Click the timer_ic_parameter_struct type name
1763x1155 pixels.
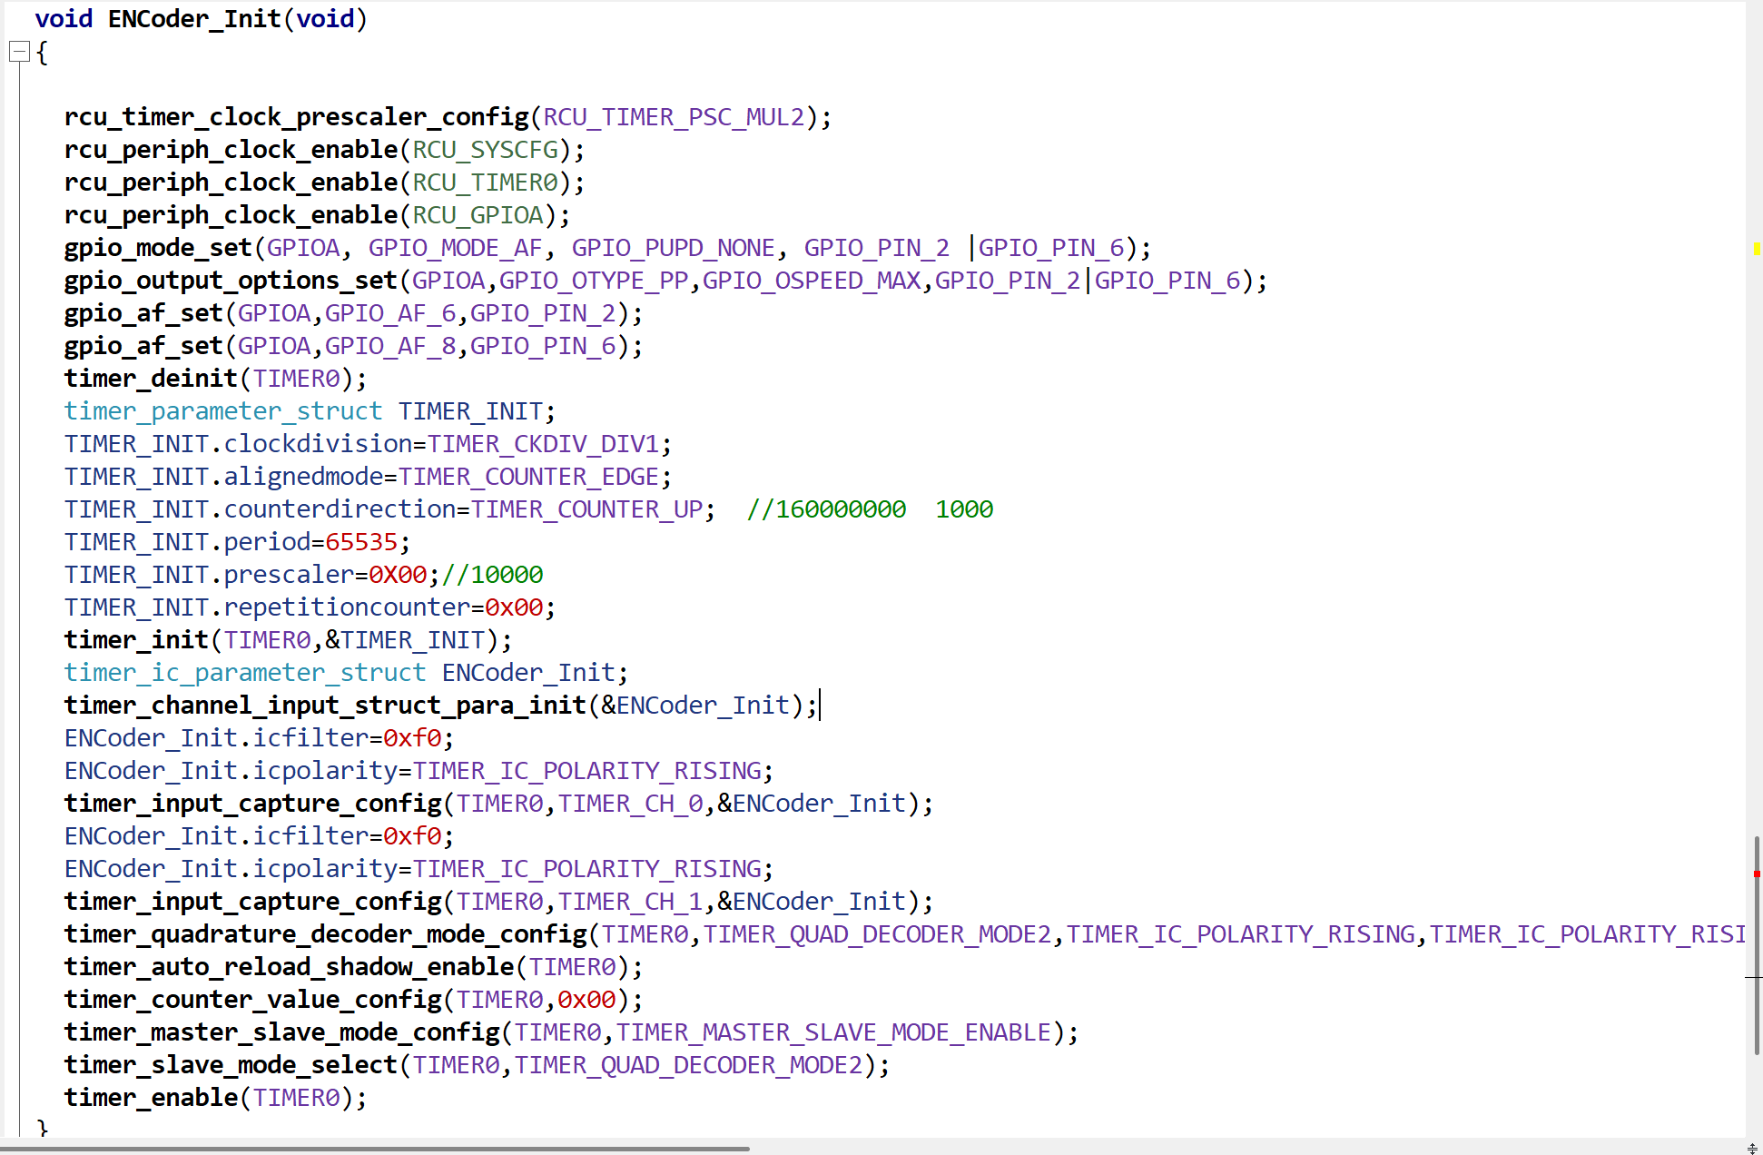click(244, 673)
